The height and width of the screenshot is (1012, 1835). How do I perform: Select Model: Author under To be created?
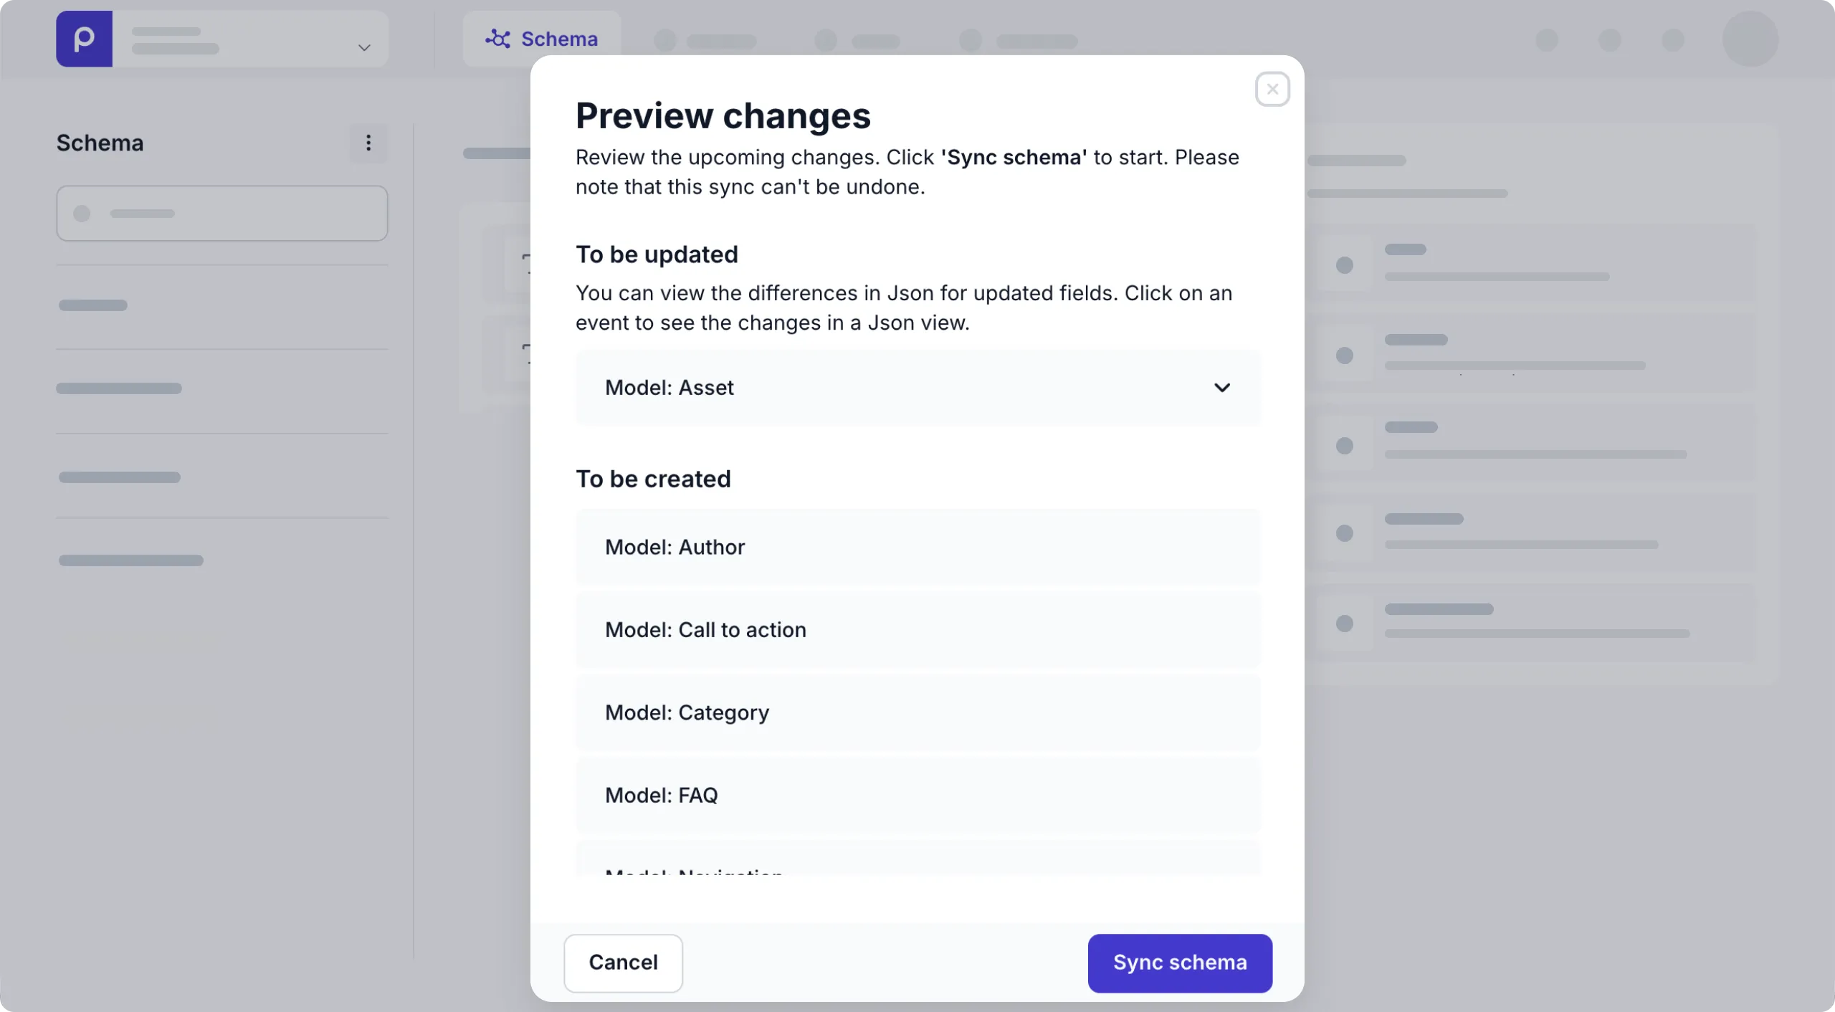click(917, 547)
